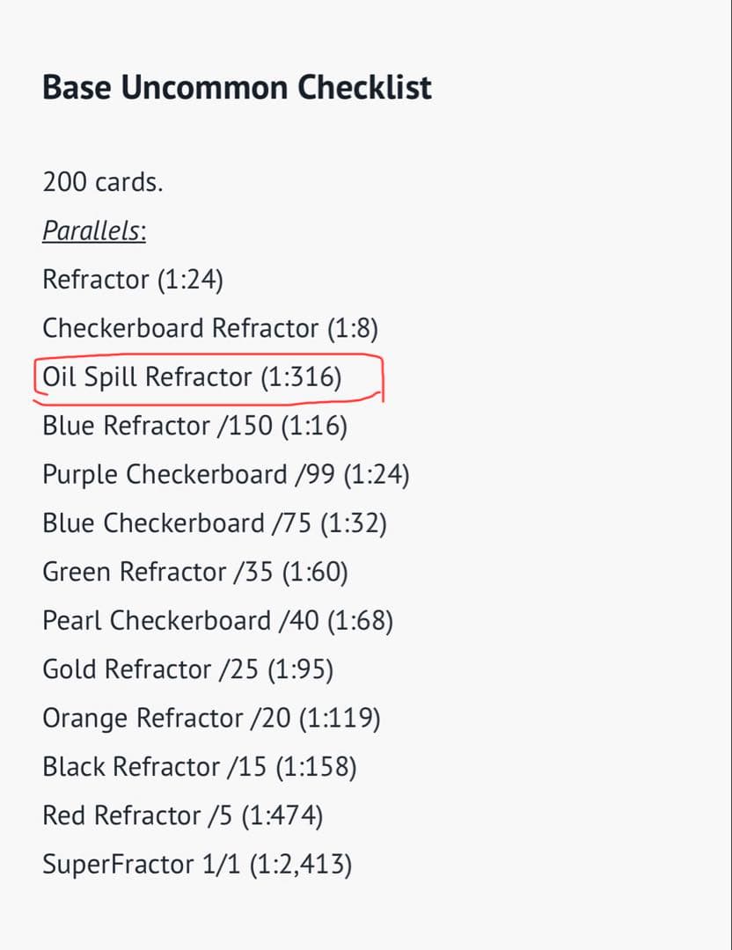Select the Refractor (1:24) line
Image resolution: width=732 pixels, height=950 pixels.
coord(133,280)
